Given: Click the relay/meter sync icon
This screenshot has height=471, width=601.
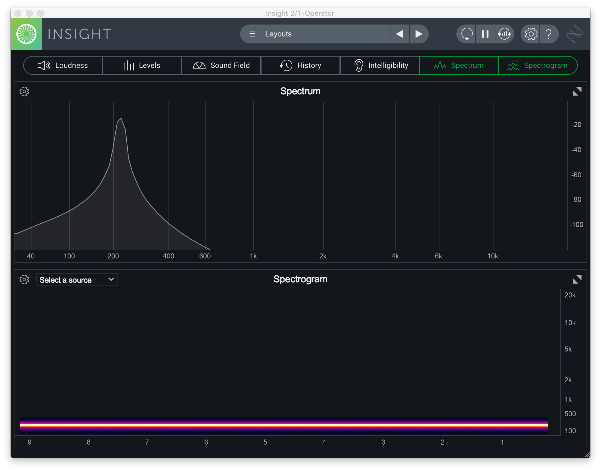Looking at the screenshot, I should (x=505, y=34).
